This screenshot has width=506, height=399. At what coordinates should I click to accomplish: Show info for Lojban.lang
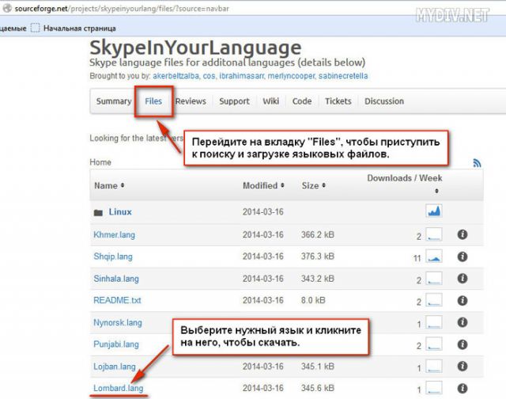click(463, 366)
